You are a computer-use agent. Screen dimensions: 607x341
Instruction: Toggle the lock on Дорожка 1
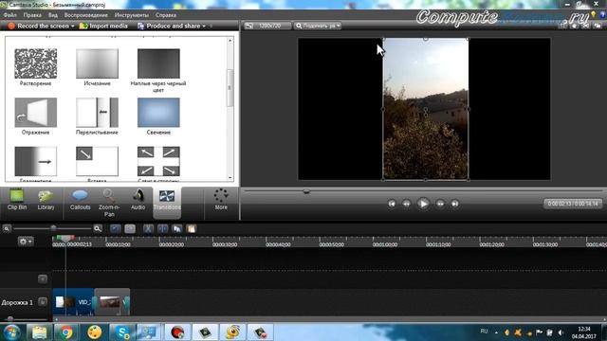43,302
